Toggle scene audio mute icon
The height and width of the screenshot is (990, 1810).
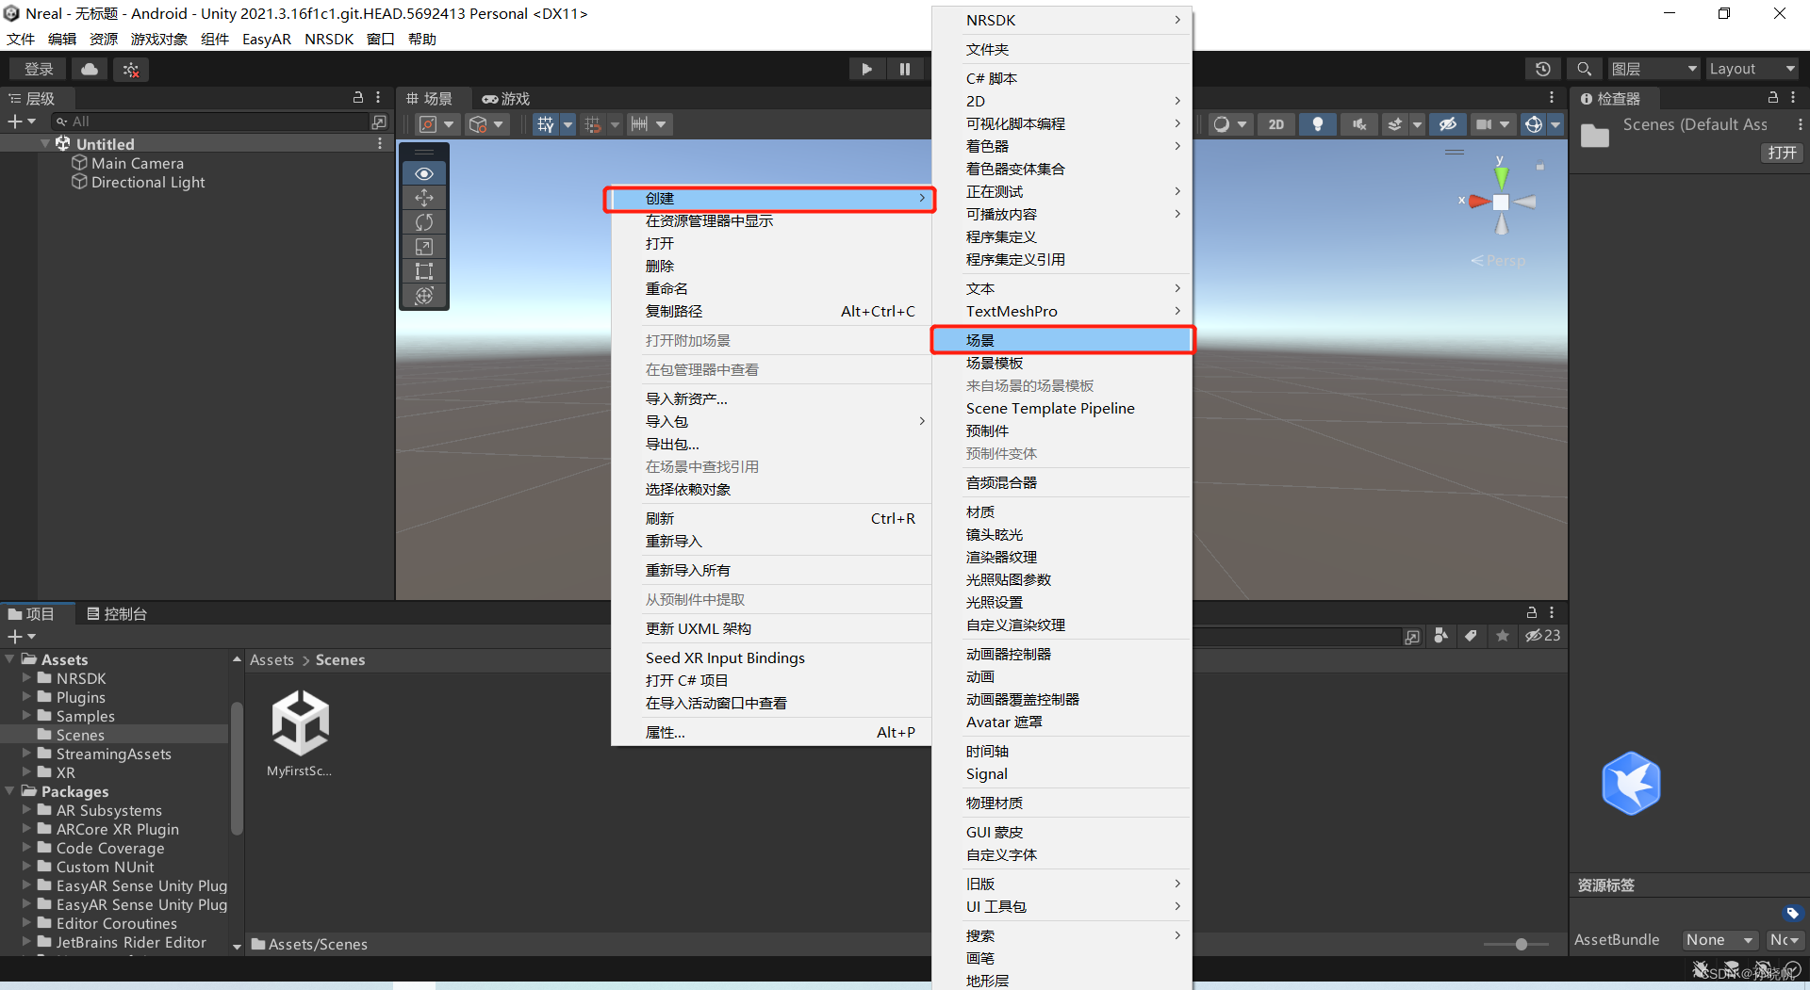click(x=1358, y=124)
